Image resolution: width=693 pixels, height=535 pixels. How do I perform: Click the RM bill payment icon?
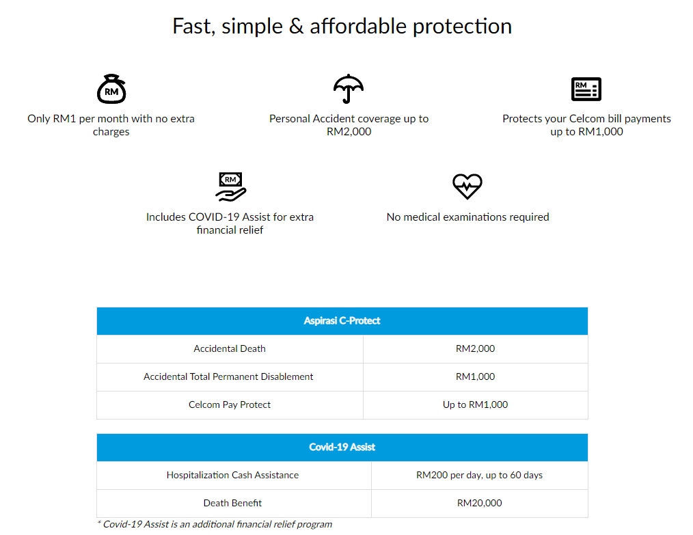point(586,89)
